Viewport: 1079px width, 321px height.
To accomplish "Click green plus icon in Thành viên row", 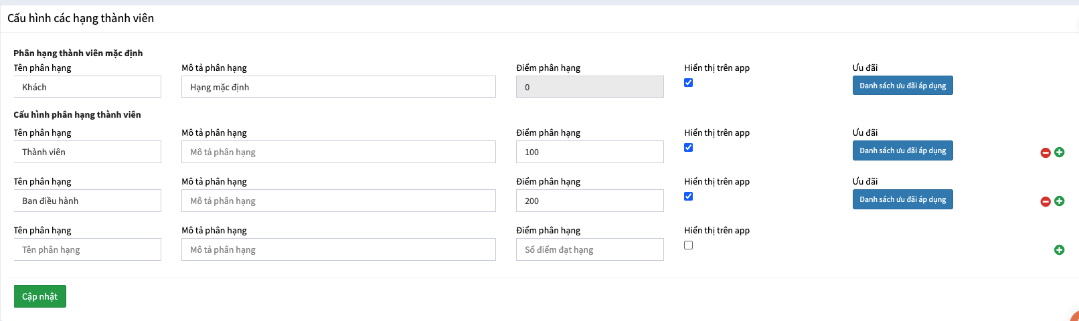I will 1059,152.
